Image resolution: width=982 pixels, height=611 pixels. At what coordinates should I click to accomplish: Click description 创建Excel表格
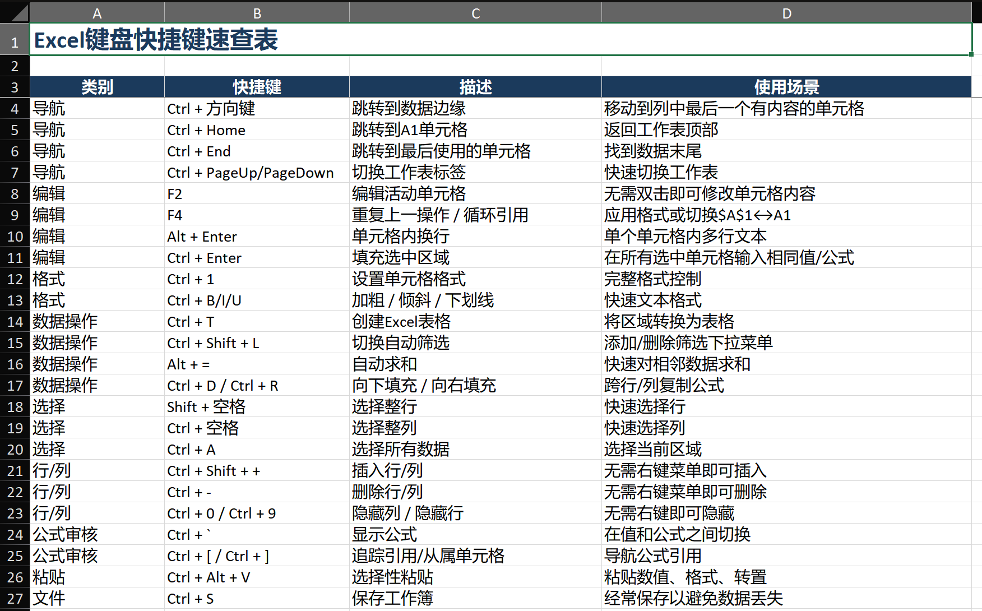click(475, 321)
